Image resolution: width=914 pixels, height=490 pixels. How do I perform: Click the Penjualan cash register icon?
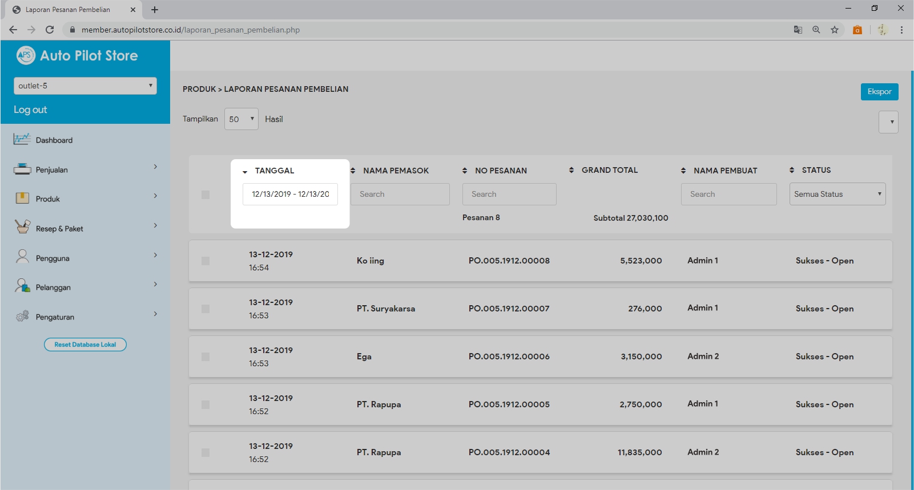pyautogui.click(x=22, y=169)
